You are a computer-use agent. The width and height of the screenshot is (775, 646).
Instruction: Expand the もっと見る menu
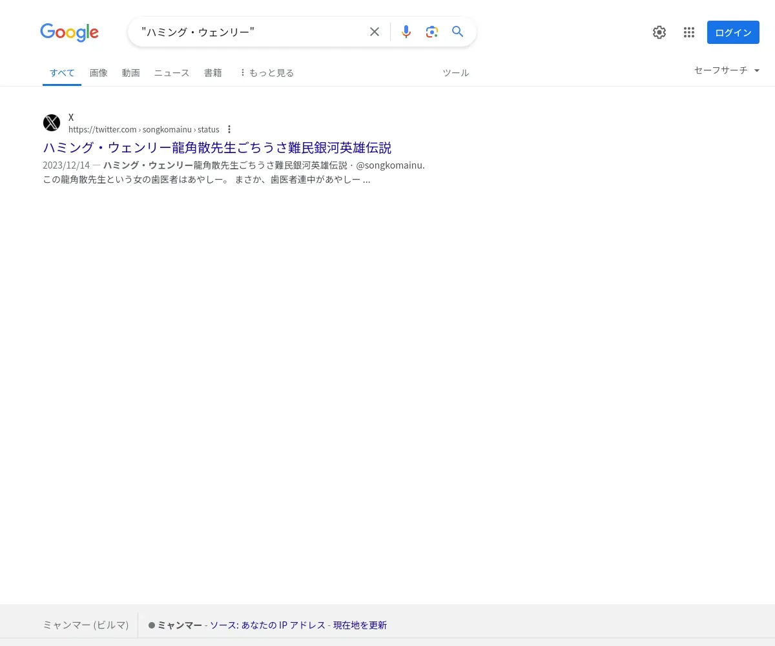tap(266, 73)
